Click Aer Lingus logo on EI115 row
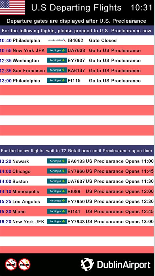155x276 pixels. click(x=57, y=80)
